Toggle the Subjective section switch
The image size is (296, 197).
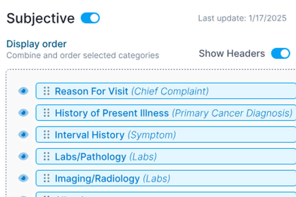tap(90, 18)
